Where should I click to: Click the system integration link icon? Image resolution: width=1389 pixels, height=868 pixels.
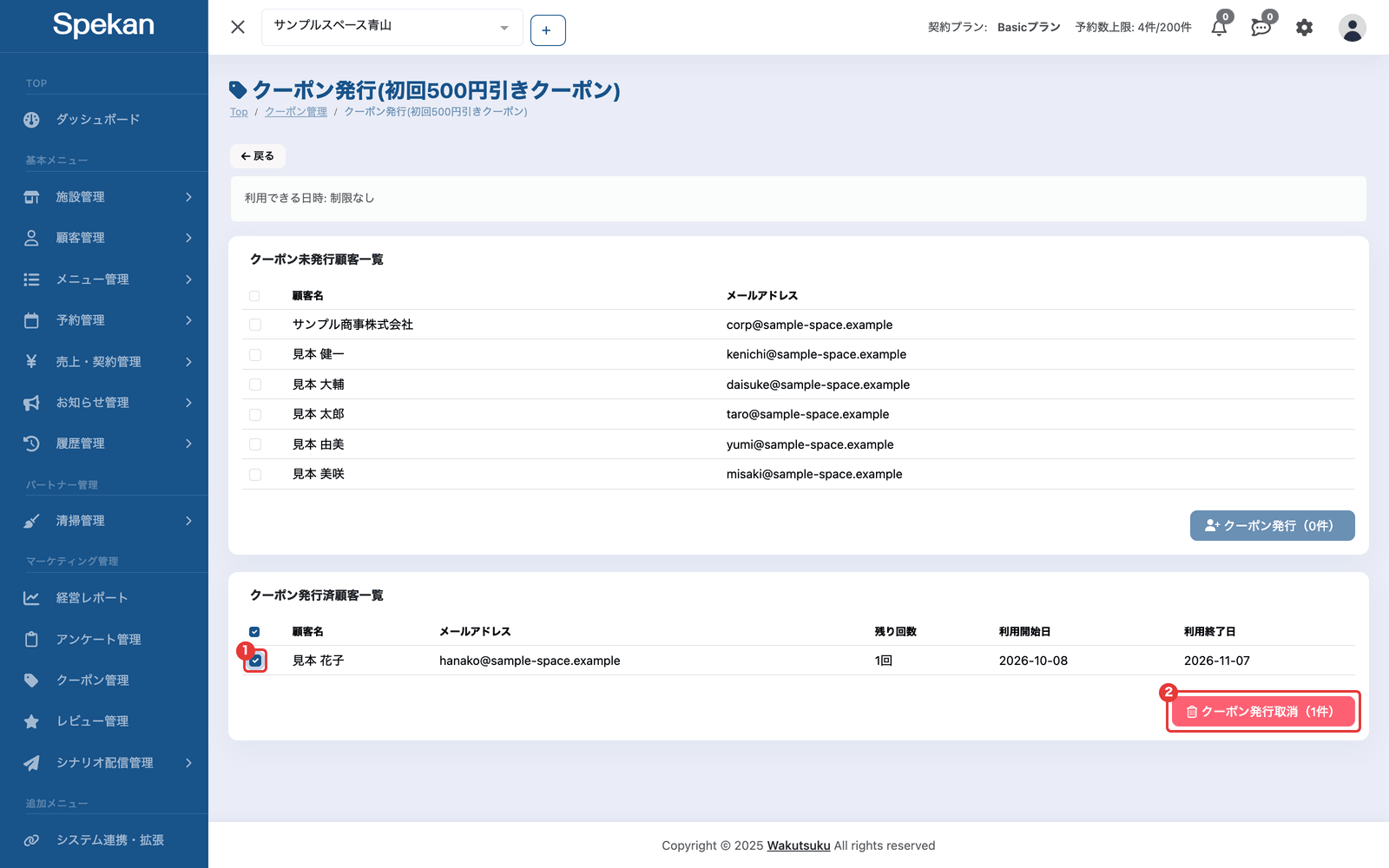click(31, 840)
